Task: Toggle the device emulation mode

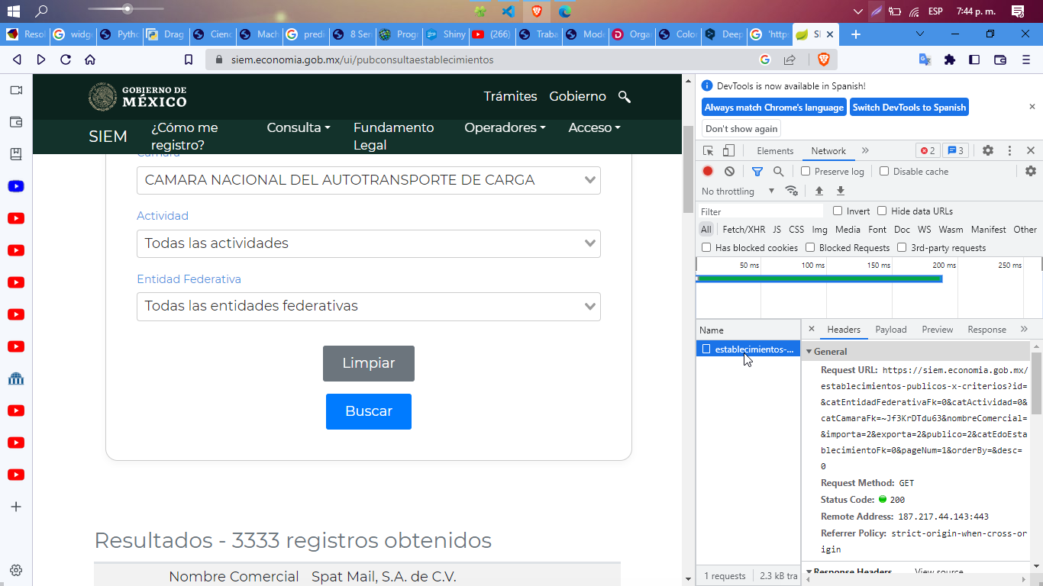Action: (x=728, y=150)
